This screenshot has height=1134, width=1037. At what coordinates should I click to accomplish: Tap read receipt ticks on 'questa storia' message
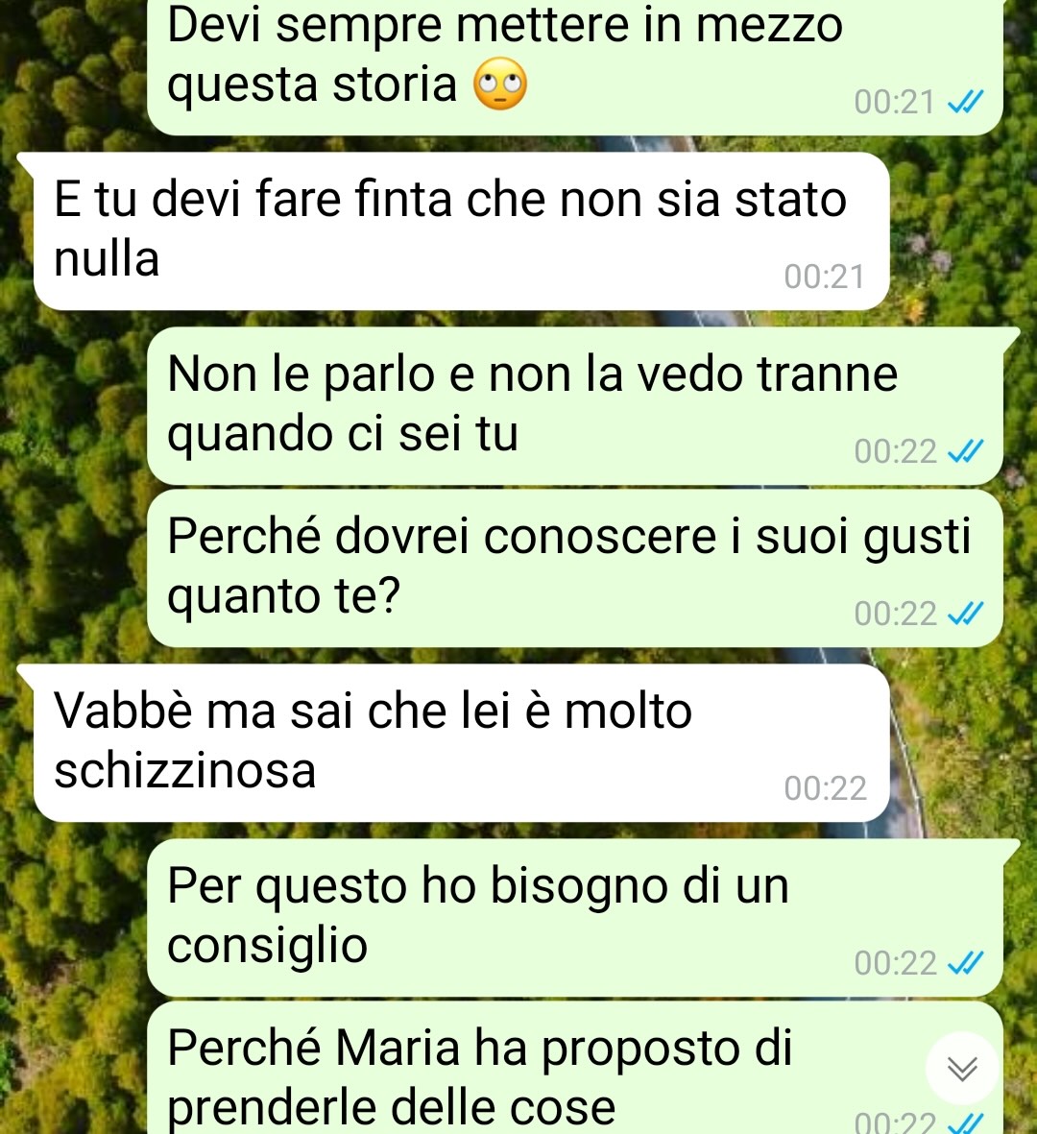pyautogui.click(x=965, y=102)
